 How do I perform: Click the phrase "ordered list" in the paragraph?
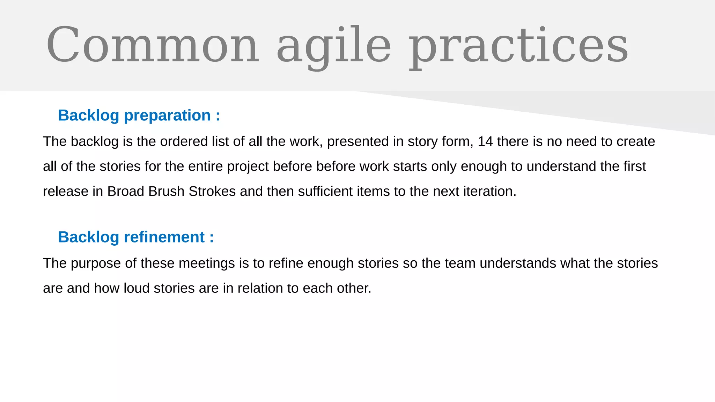point(195,142)
